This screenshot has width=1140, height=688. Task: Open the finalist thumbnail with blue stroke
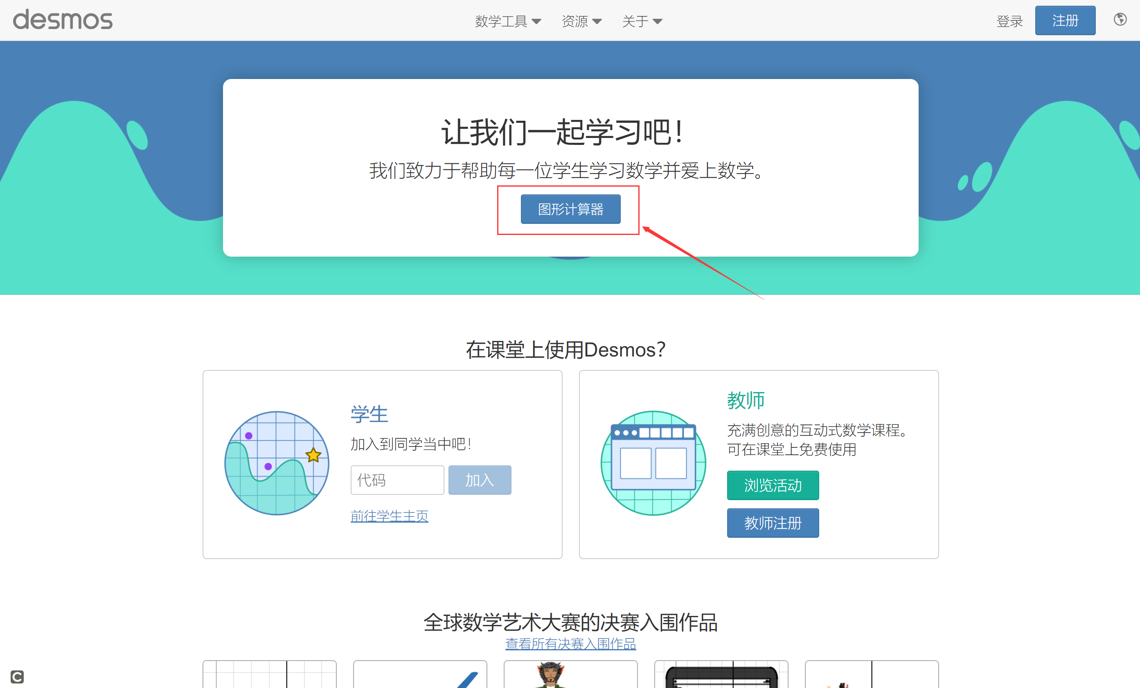pyautogui.click(x=420, y=674)
